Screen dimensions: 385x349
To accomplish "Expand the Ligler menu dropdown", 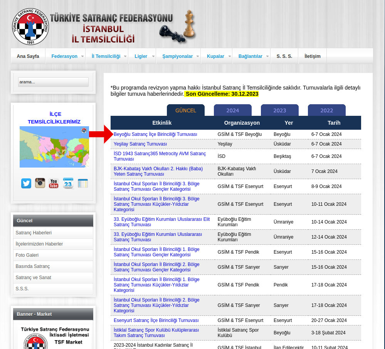I will point(142,56).
